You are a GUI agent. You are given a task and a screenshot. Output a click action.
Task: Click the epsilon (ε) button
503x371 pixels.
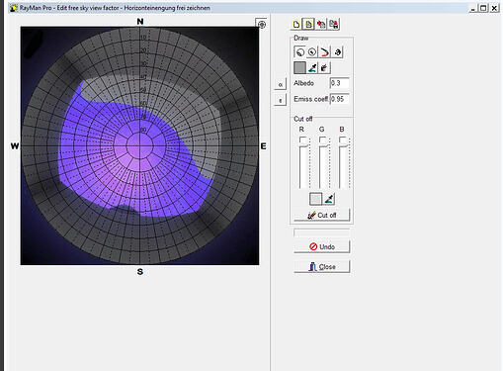(281, 100)
